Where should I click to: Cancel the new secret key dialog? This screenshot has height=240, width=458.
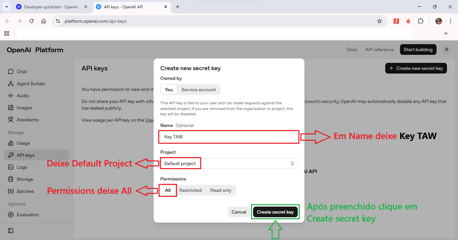[239, 212]
